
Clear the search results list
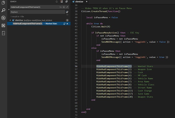point(62,2)
